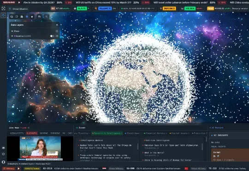249x171 pixels.
Task: Click the Discord icon in left sidebar
Action: pos(4,148)
